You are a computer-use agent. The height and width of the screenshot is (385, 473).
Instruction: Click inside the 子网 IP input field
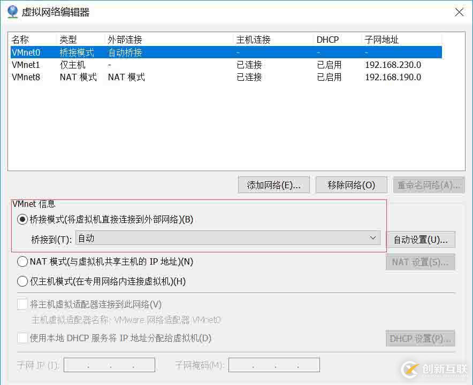[109, 364]
